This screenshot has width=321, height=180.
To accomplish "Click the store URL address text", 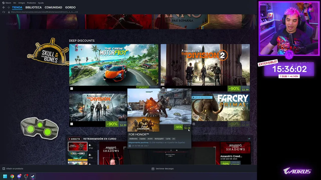I will pyautogui.click(x=44, y=12).
